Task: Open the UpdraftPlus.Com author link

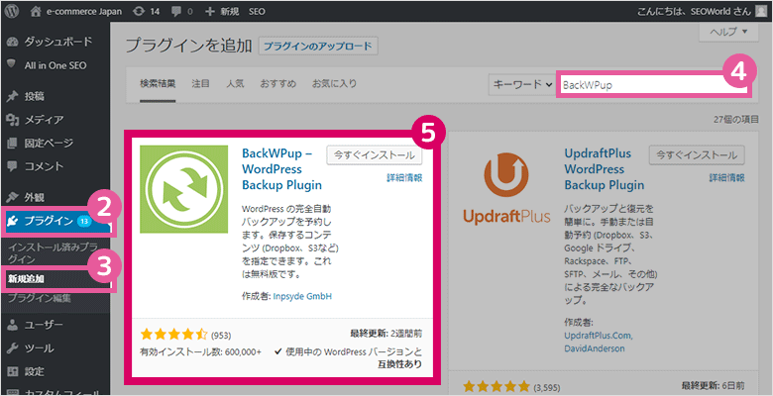Action: pyautogui.click(x=599, y=336)
